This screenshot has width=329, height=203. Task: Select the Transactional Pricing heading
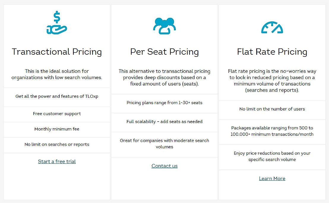pyautogui.click(x=57, y=52)
